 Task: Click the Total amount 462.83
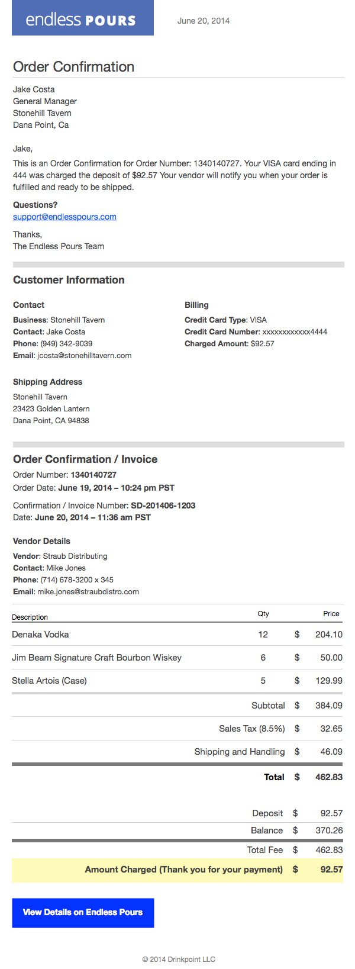[329, 777]
